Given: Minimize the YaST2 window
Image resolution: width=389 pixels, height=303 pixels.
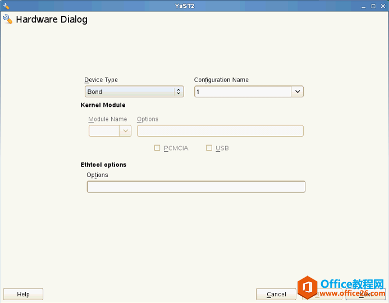Looking at the screenshot, I should (363, 6).
